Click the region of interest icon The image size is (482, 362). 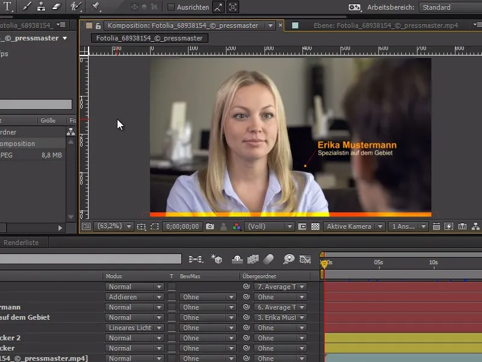[x=302, y=227]
